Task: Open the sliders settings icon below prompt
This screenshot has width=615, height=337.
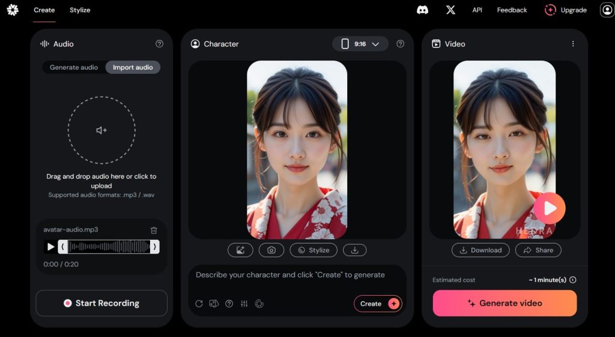Action: point(244,304)
